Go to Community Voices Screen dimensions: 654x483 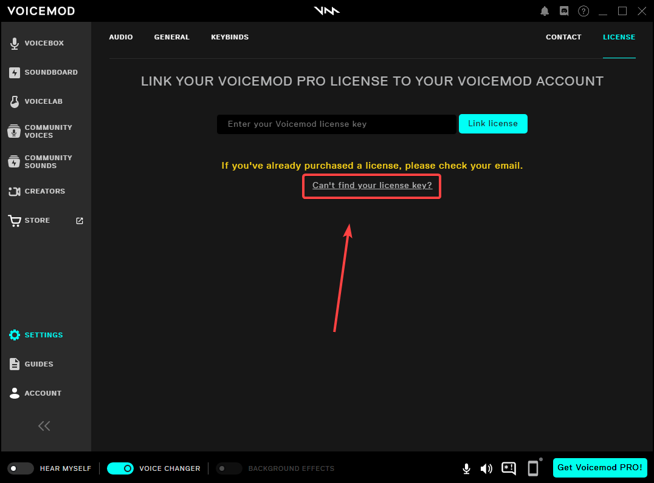pyautogui.click(x=40, y=131)
